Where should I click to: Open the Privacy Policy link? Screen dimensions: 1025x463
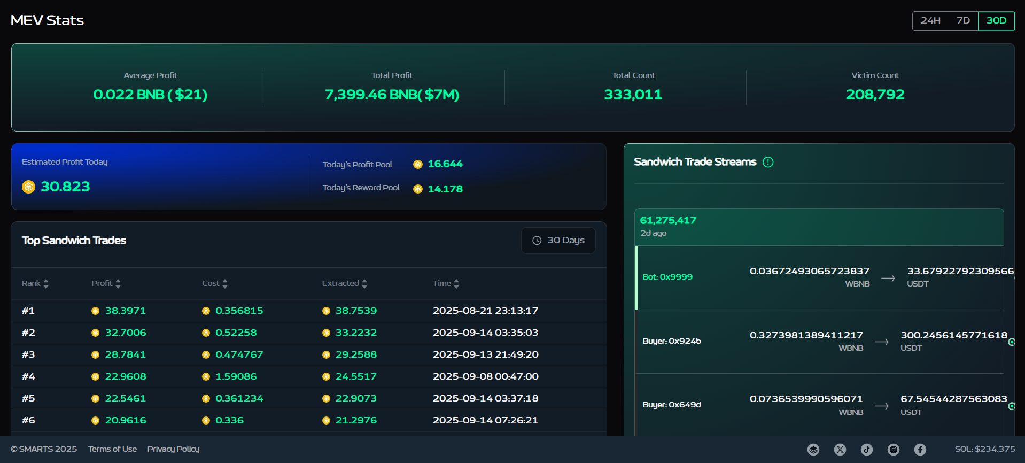click(x=173, y=449)
